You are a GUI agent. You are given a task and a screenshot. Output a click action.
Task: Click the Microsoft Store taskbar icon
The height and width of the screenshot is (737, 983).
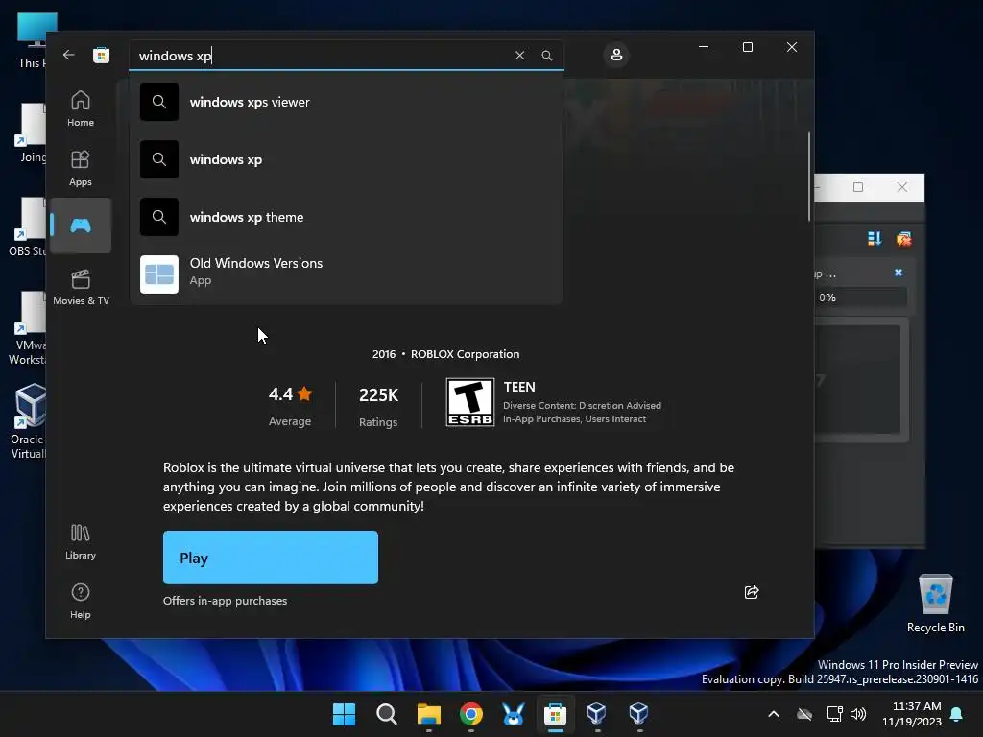(x=555, y=714)
